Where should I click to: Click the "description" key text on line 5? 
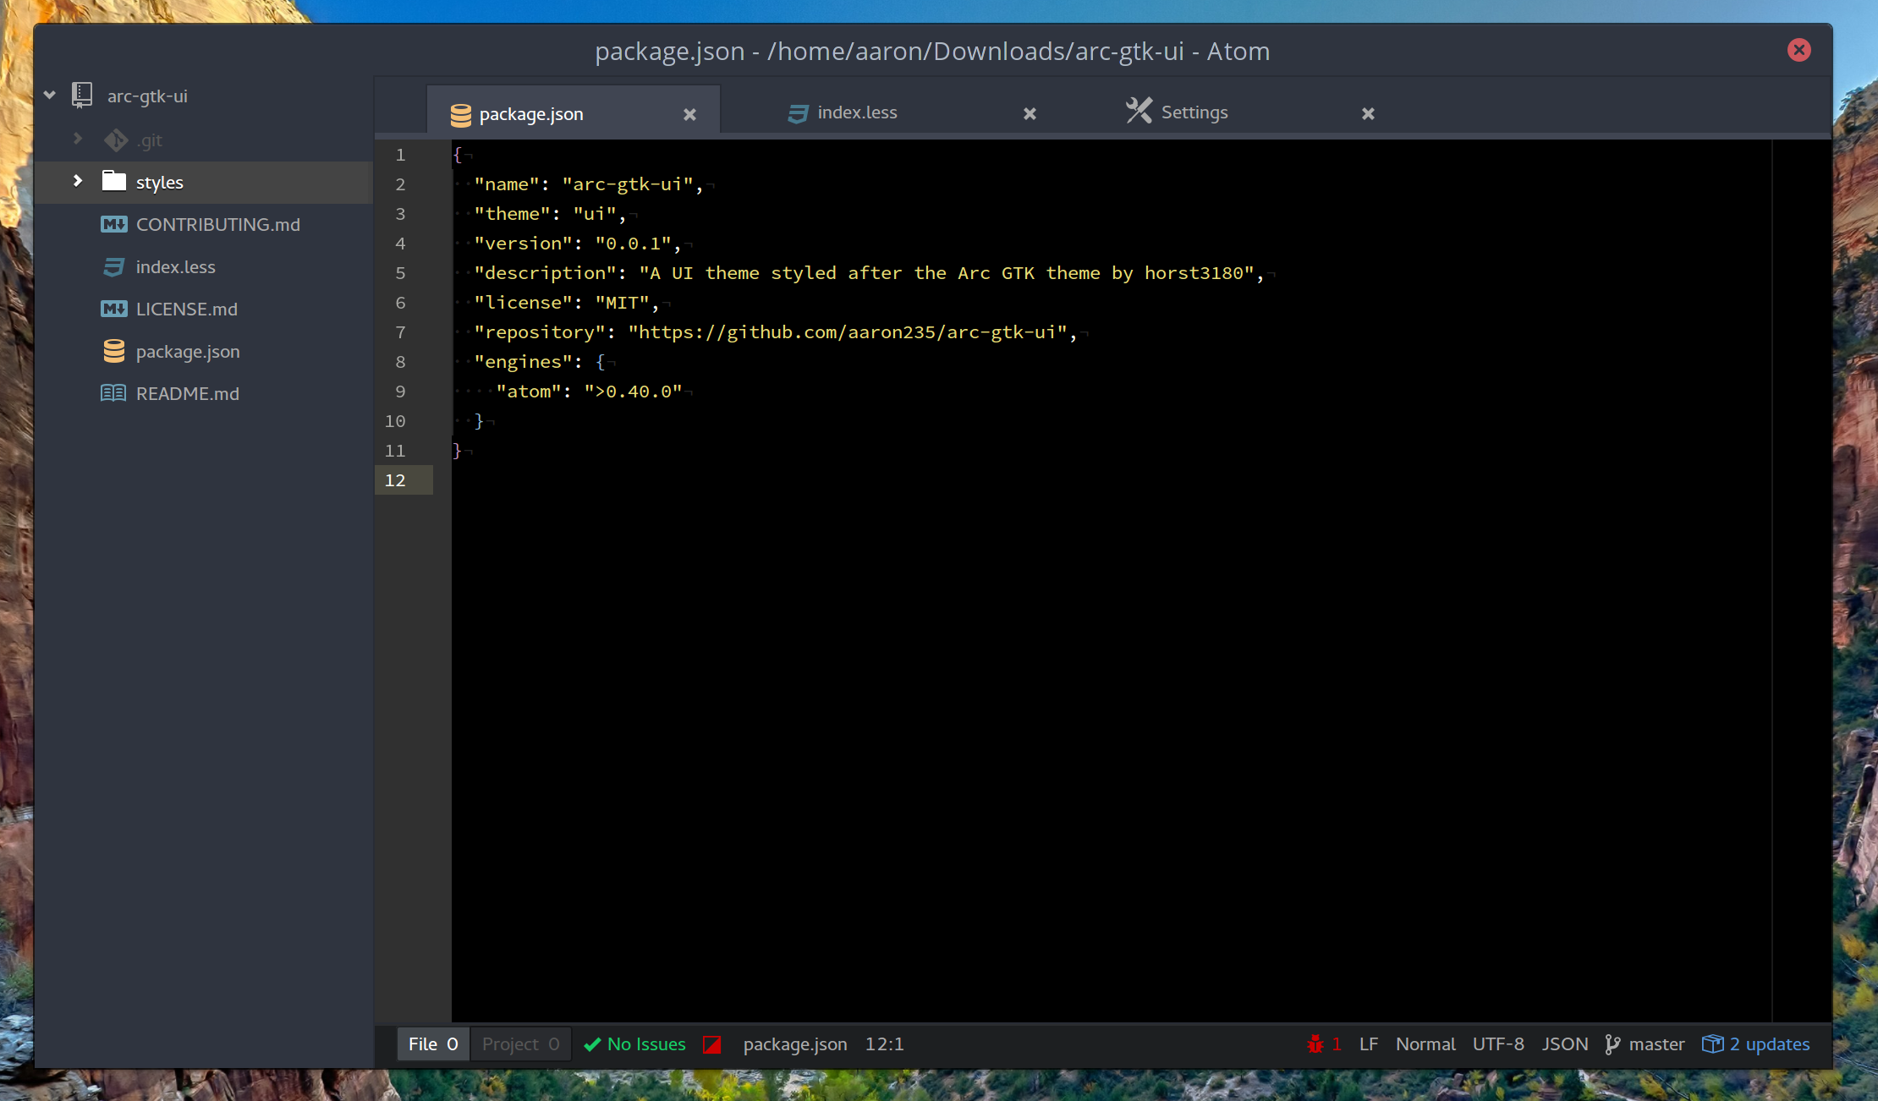(545, 273)
